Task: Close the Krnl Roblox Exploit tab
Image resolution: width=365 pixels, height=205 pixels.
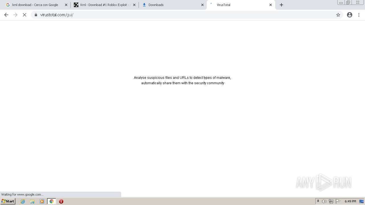Action: tap(134, 5)
